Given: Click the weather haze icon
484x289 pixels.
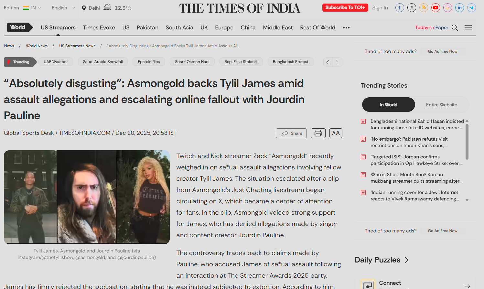Looking at the screenshot, I should point(107,7).
